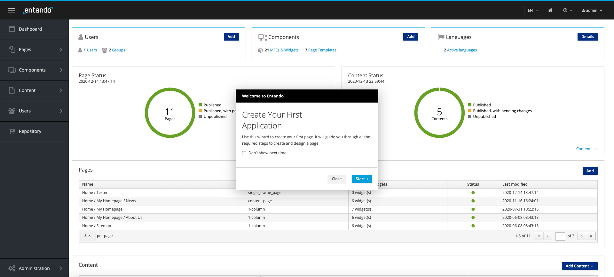
Task: Expand the Components sidebar chevron
Action: coord(61,70)
